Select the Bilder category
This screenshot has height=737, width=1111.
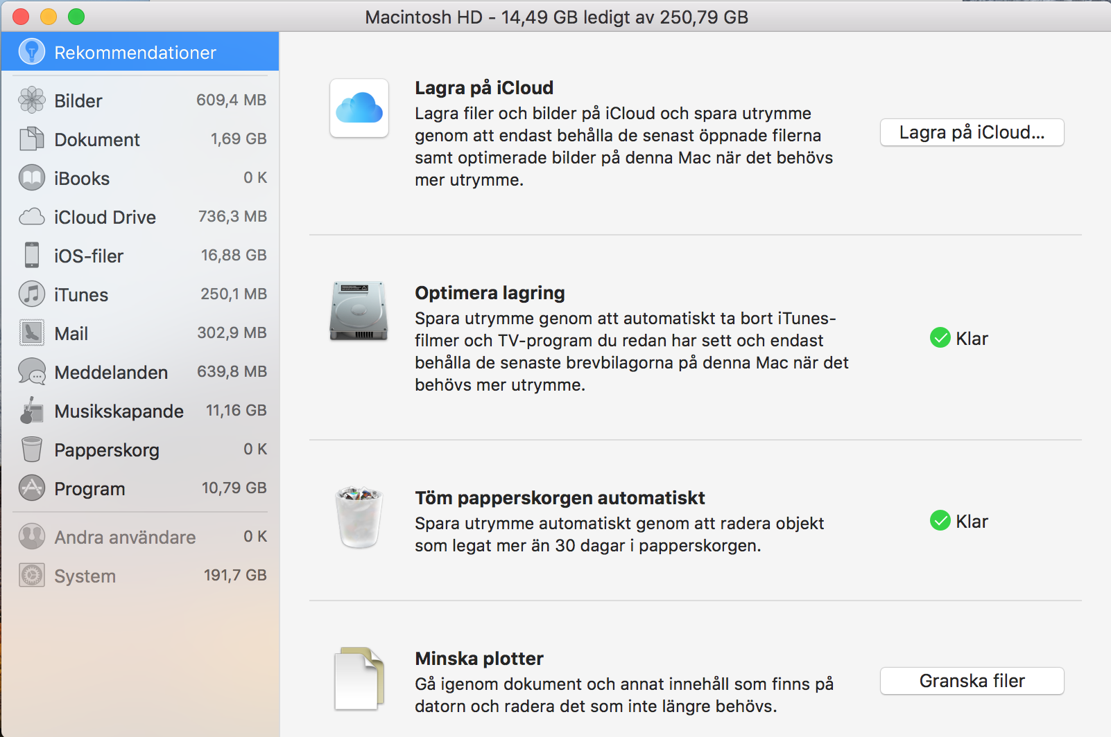tap(140, 100)
